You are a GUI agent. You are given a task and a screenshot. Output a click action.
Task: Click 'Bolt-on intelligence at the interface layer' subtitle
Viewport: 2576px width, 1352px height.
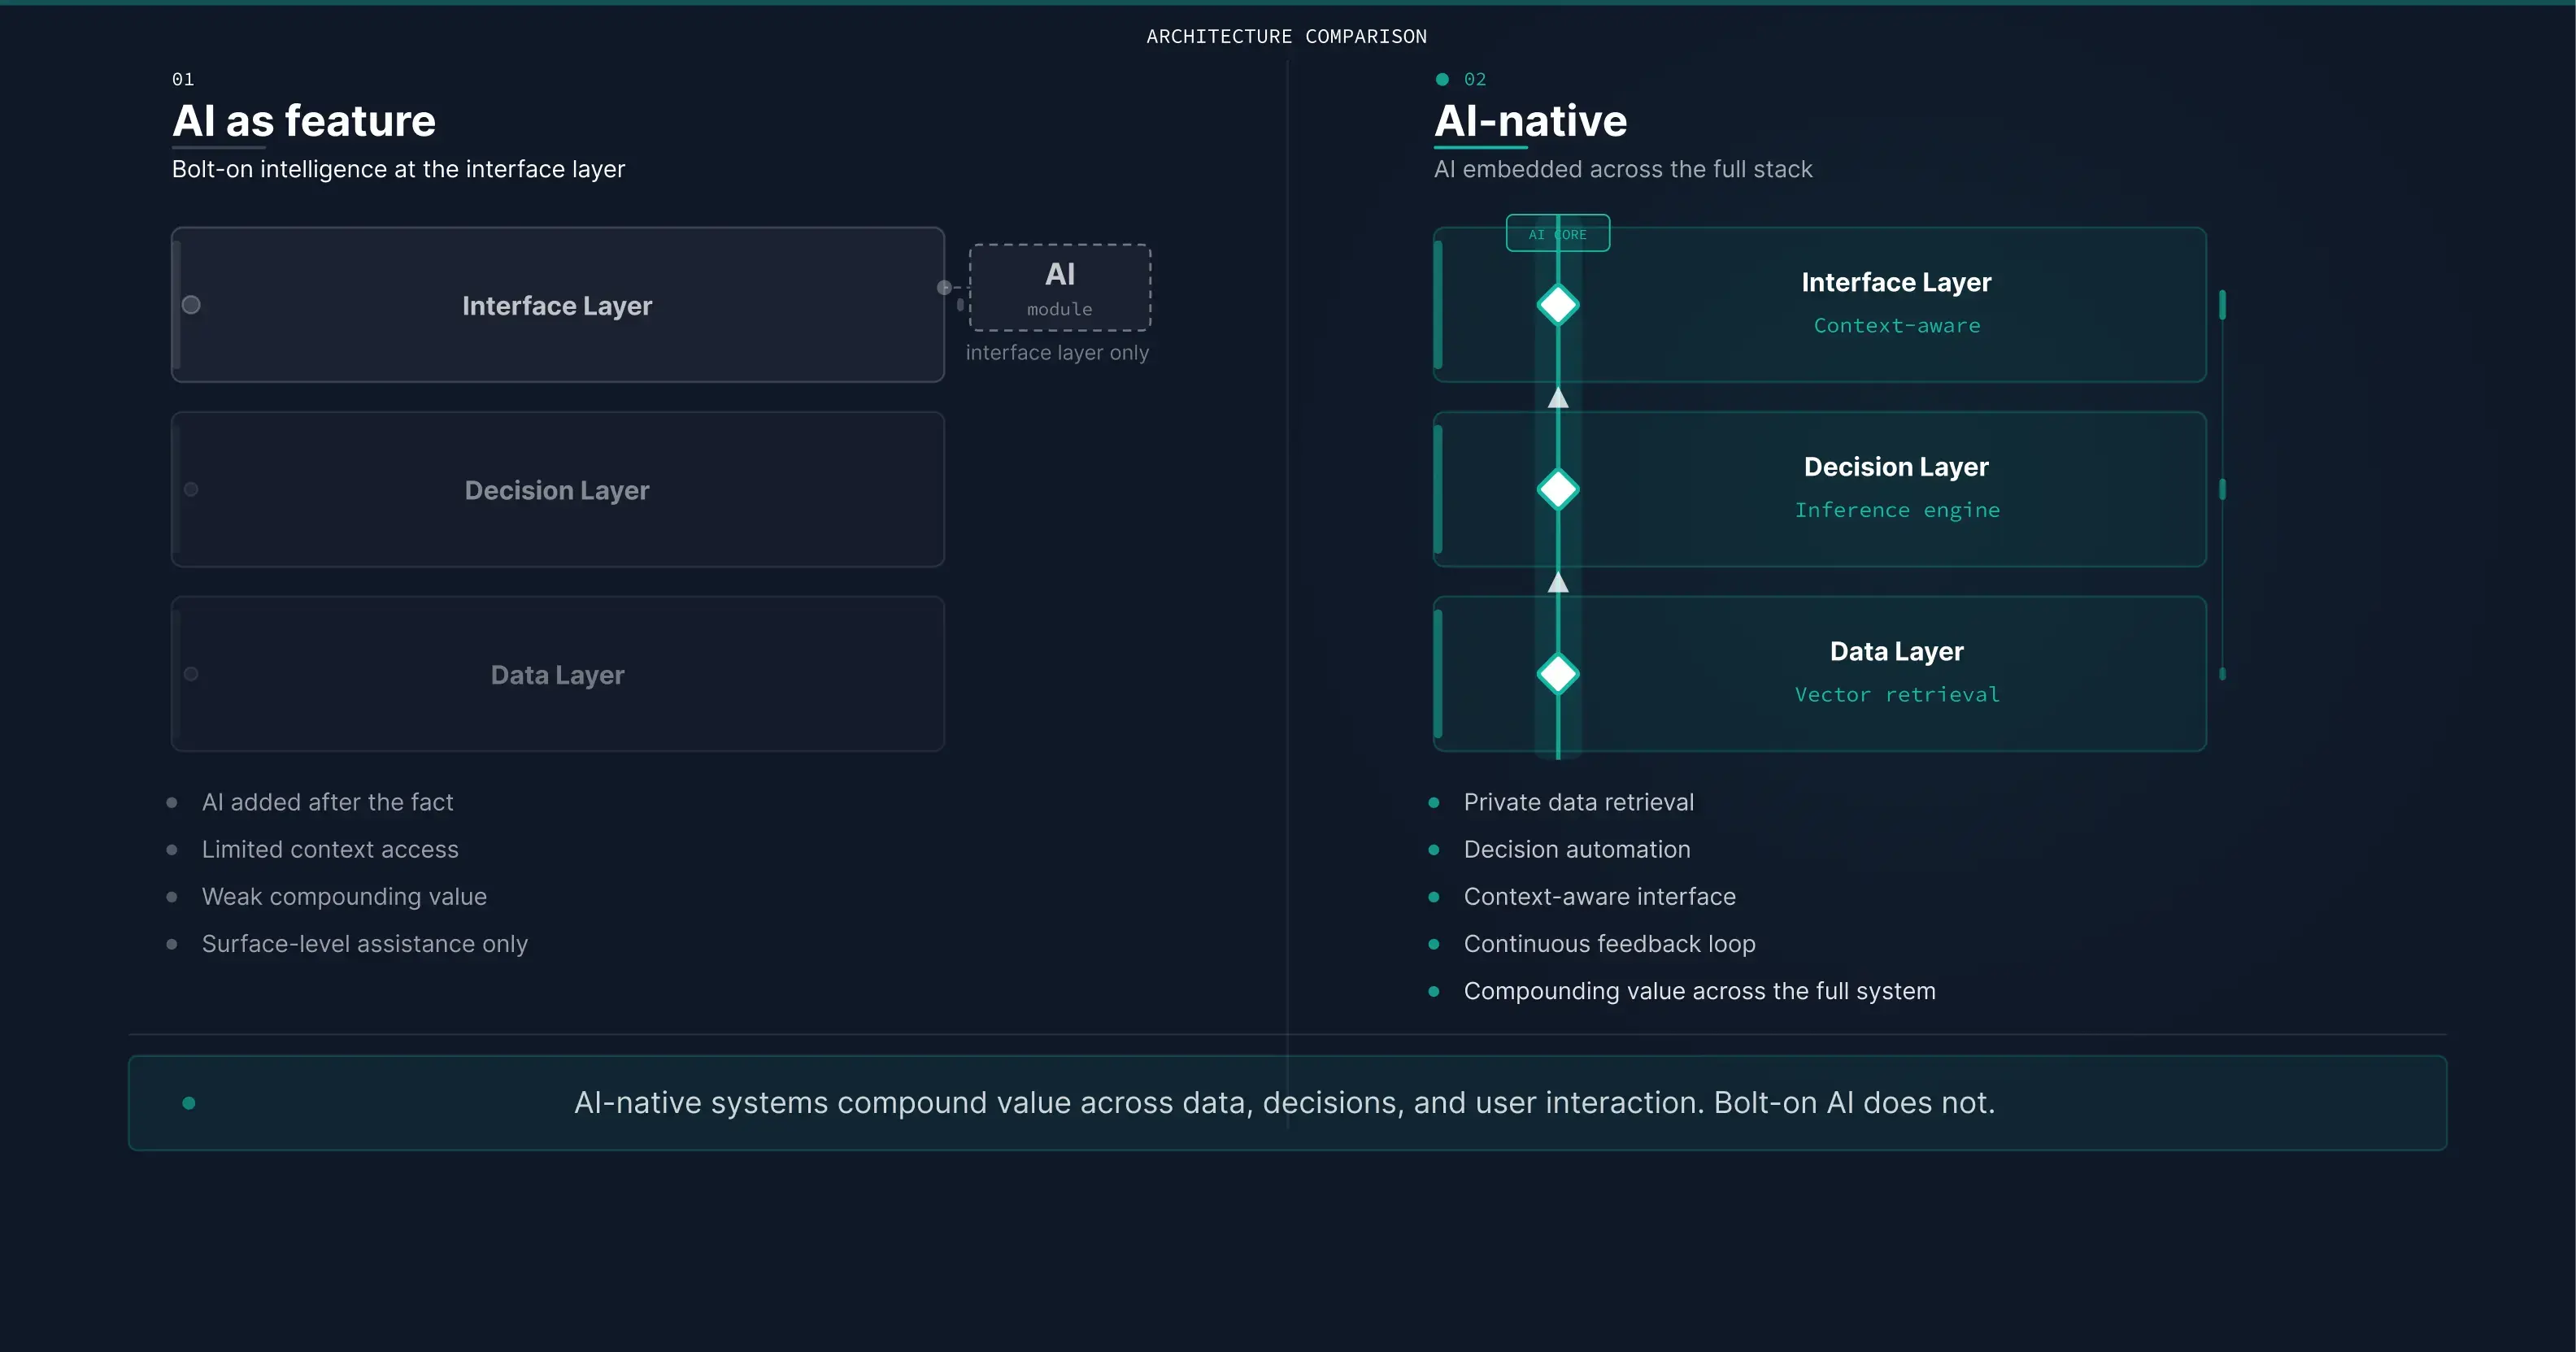click(398, 170)
